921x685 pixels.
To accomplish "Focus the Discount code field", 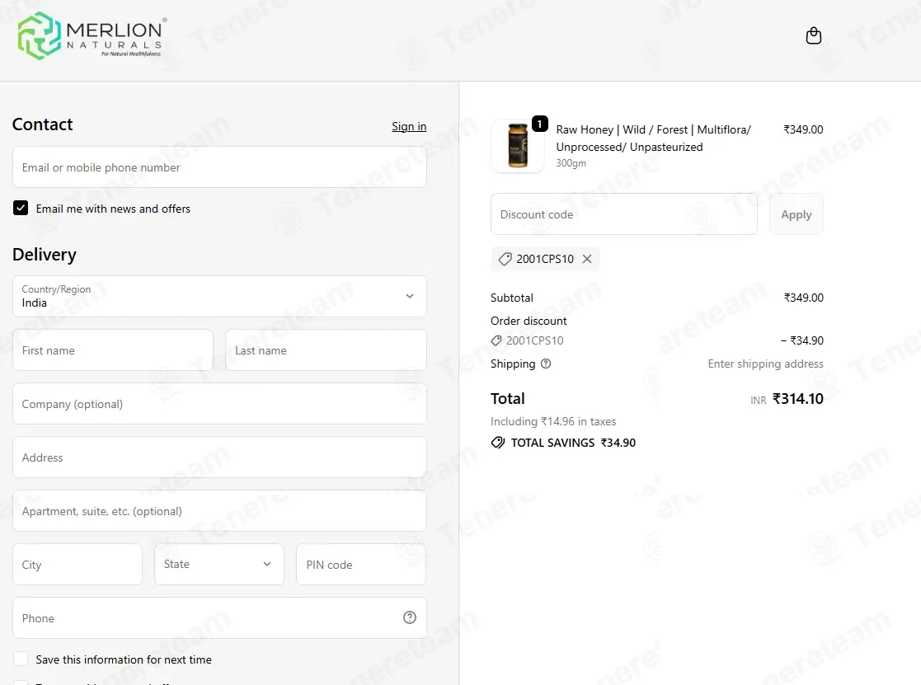I will tap(624, 214).
